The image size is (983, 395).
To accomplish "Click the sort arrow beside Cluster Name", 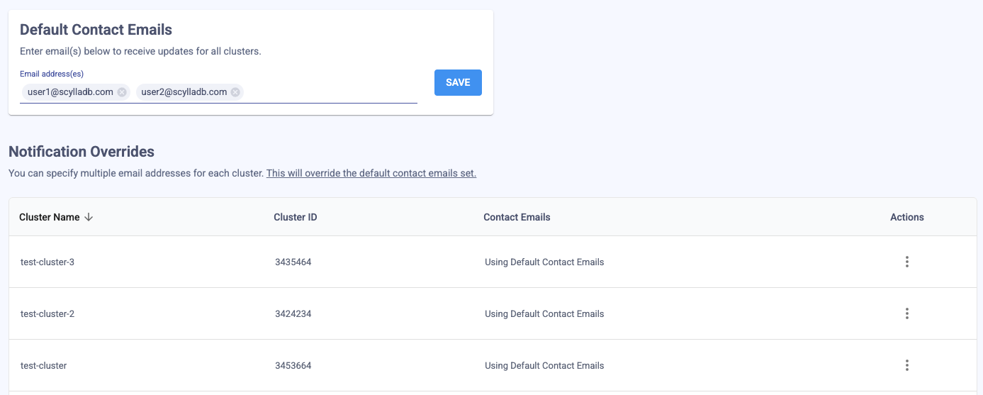I will pyautogui.click(x=89, y=218).
